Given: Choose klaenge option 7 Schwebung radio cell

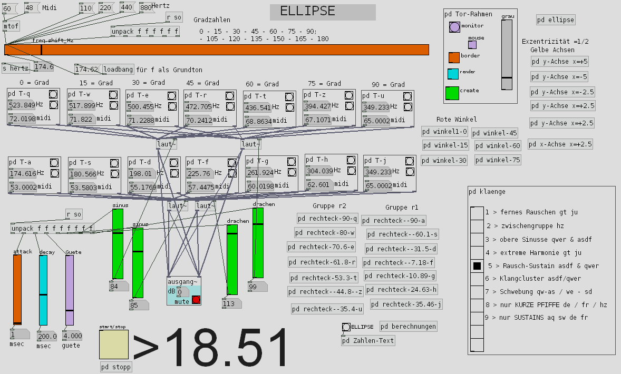Looking at the screenshot, I should click(477, 292).
